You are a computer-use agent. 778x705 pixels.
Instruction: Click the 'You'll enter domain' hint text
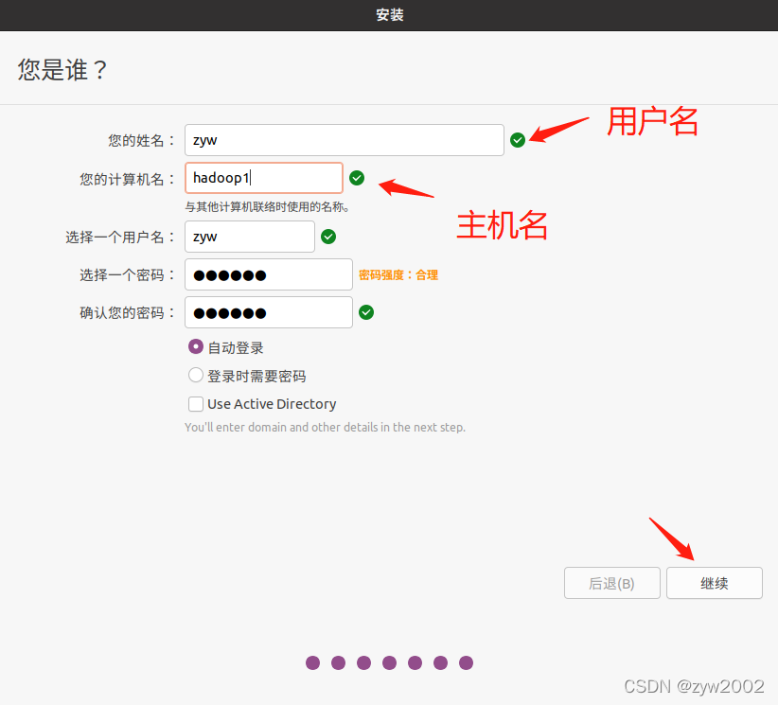(x=325, y=427)
